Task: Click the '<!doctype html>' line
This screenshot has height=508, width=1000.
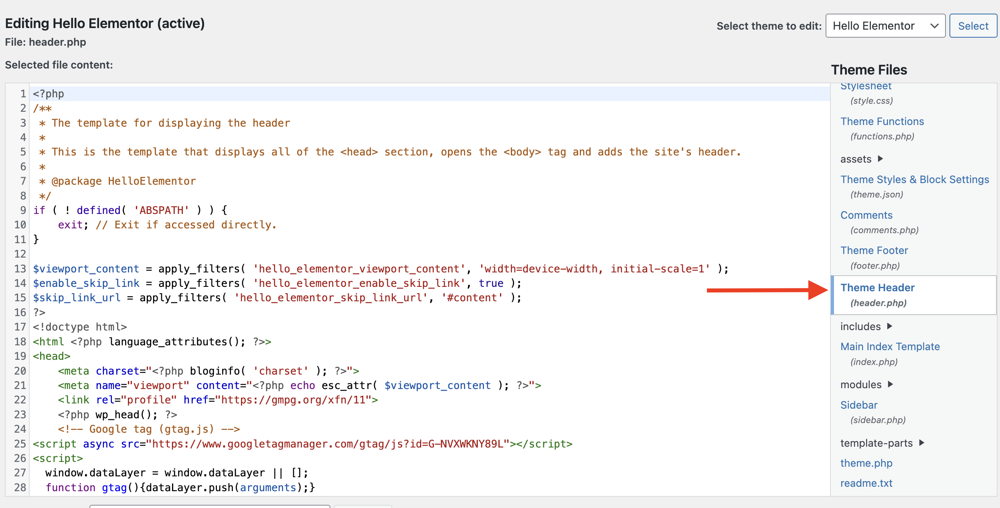Action: [80, 327]
